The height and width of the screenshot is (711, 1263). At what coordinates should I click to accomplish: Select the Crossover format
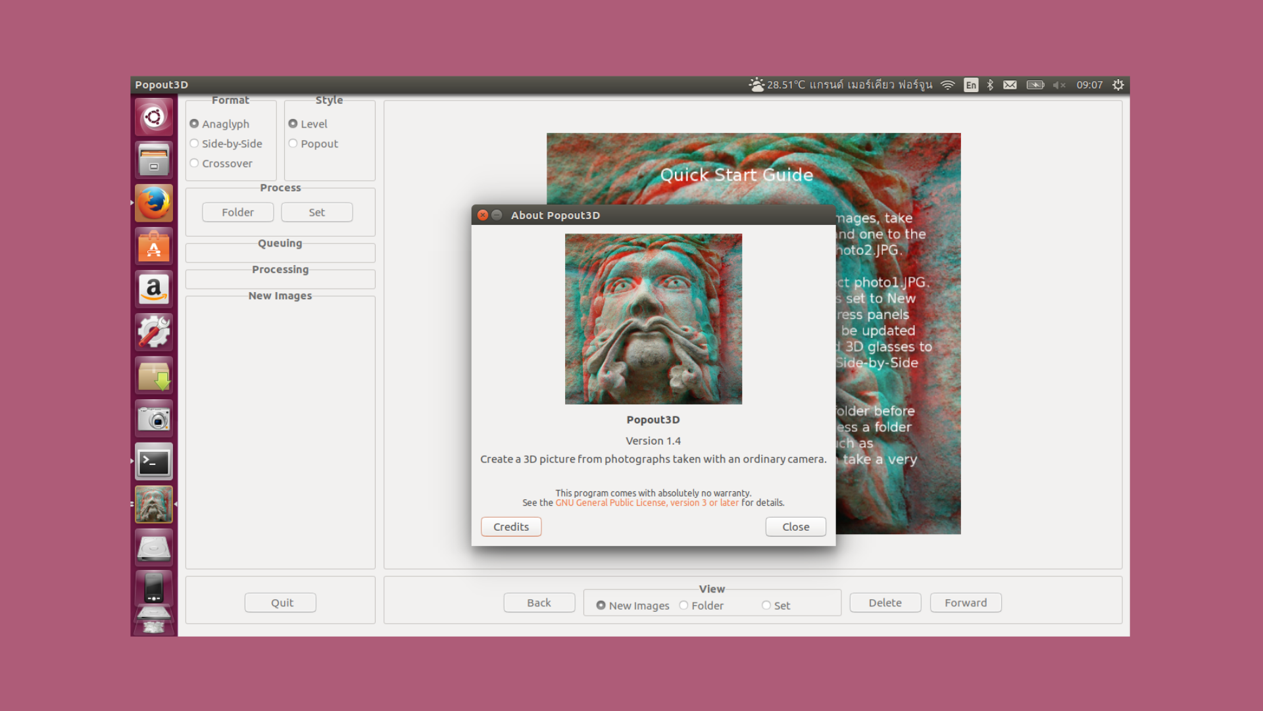coord(221,163)
